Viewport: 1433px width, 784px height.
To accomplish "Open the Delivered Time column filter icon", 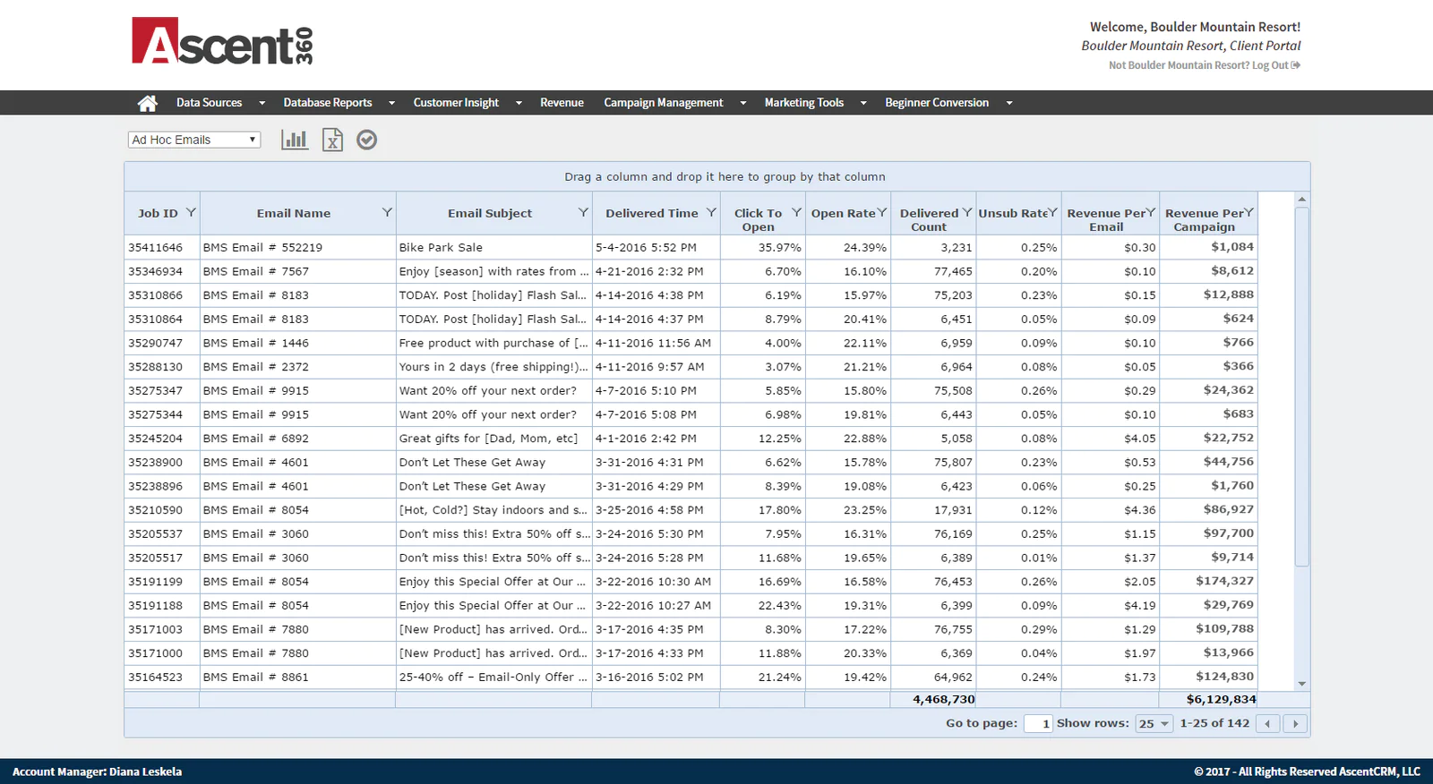I will click(x=711, y=212).
